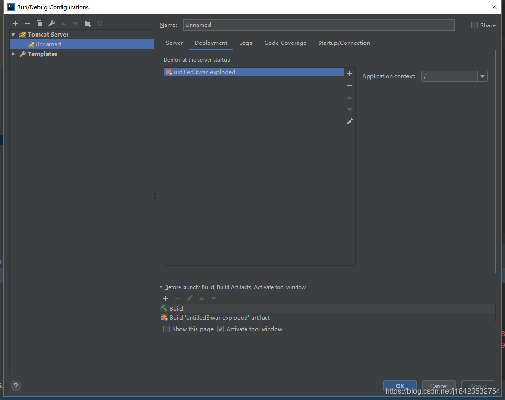Click the Move into new folder icon
Viewport: 505px width, 400px height.
87,24
